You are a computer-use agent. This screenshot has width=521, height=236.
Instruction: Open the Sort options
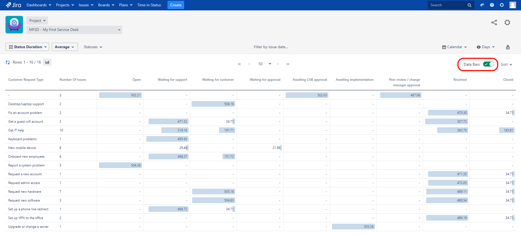click(506, 65)
